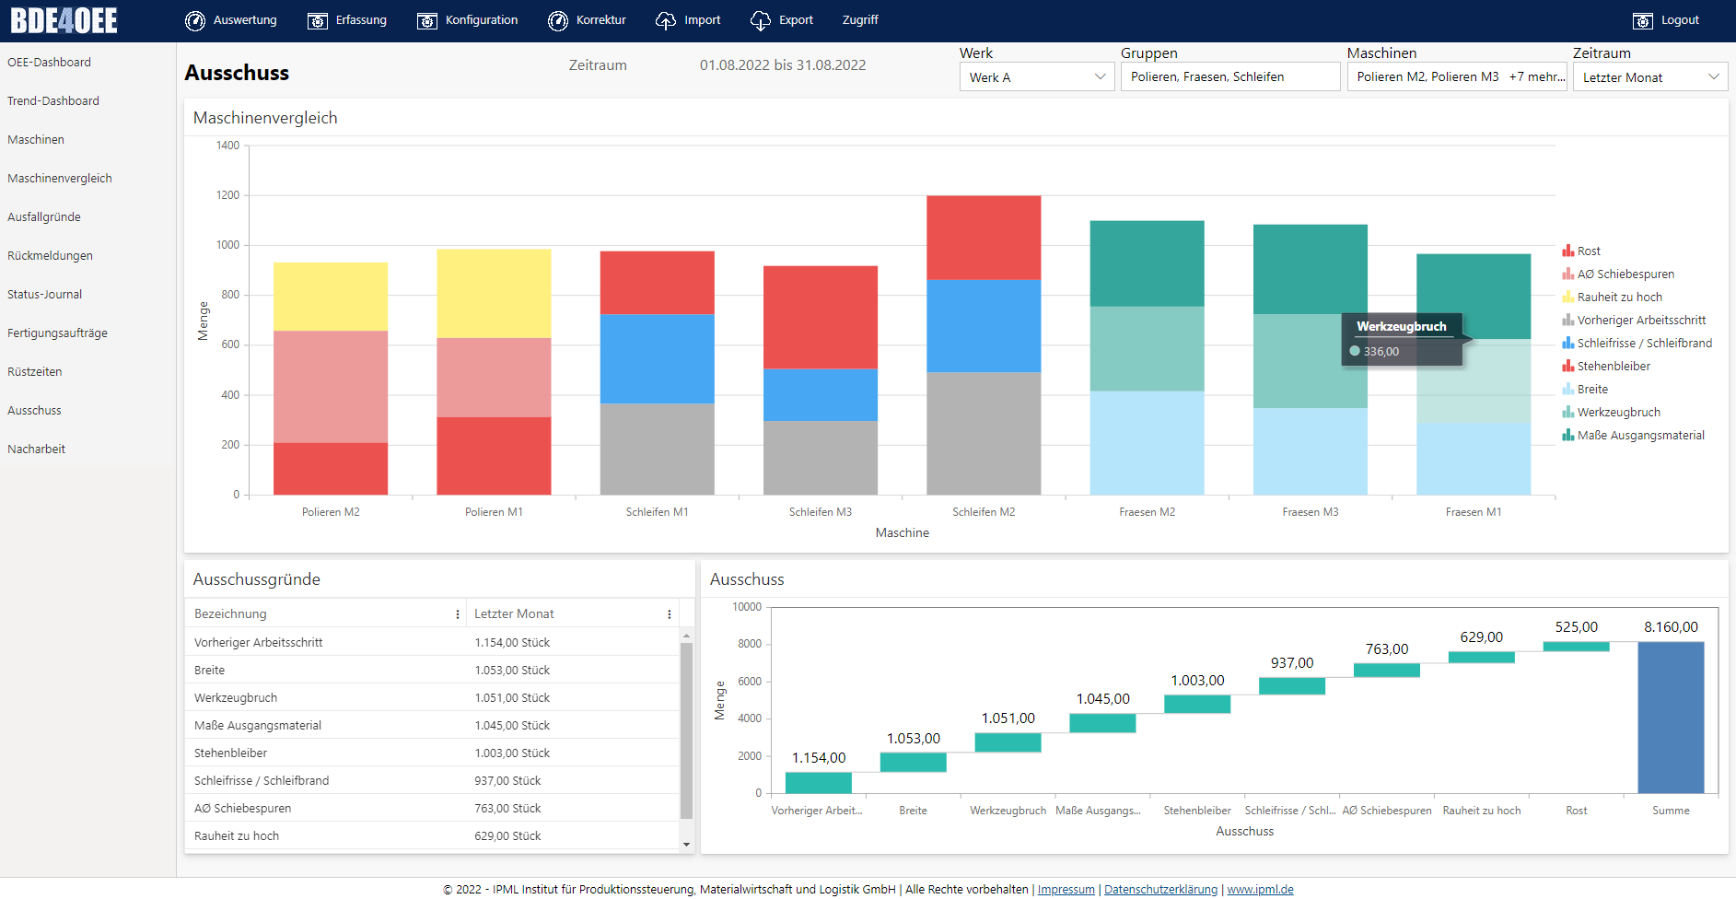This screenshot has height=899, width=1736.
Task: Click the Import cloud upload icon
Action: point(666,20)
